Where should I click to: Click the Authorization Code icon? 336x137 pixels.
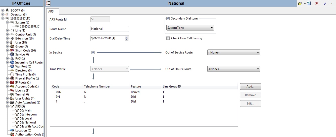(12, 134)
